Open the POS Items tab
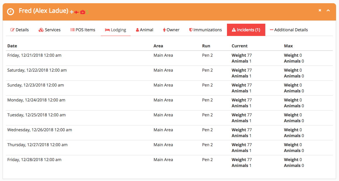339x181 pixels. point(82,30)
